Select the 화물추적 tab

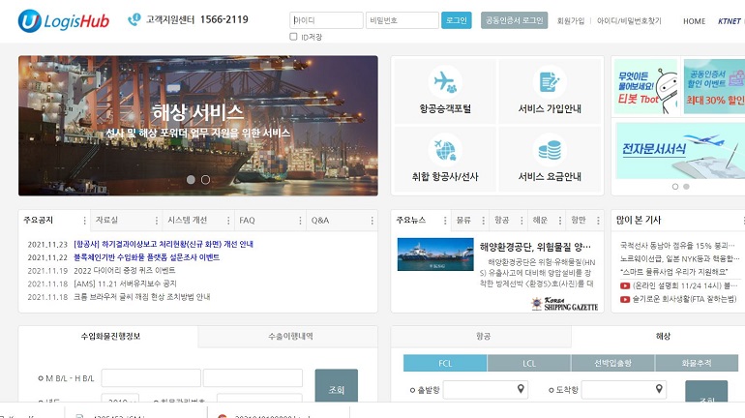coord(697,363)
